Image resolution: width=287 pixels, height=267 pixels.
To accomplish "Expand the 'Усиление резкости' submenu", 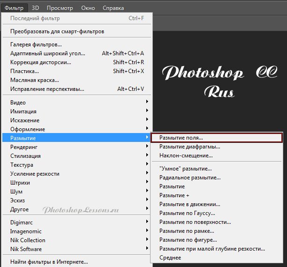I will (35, 174).
